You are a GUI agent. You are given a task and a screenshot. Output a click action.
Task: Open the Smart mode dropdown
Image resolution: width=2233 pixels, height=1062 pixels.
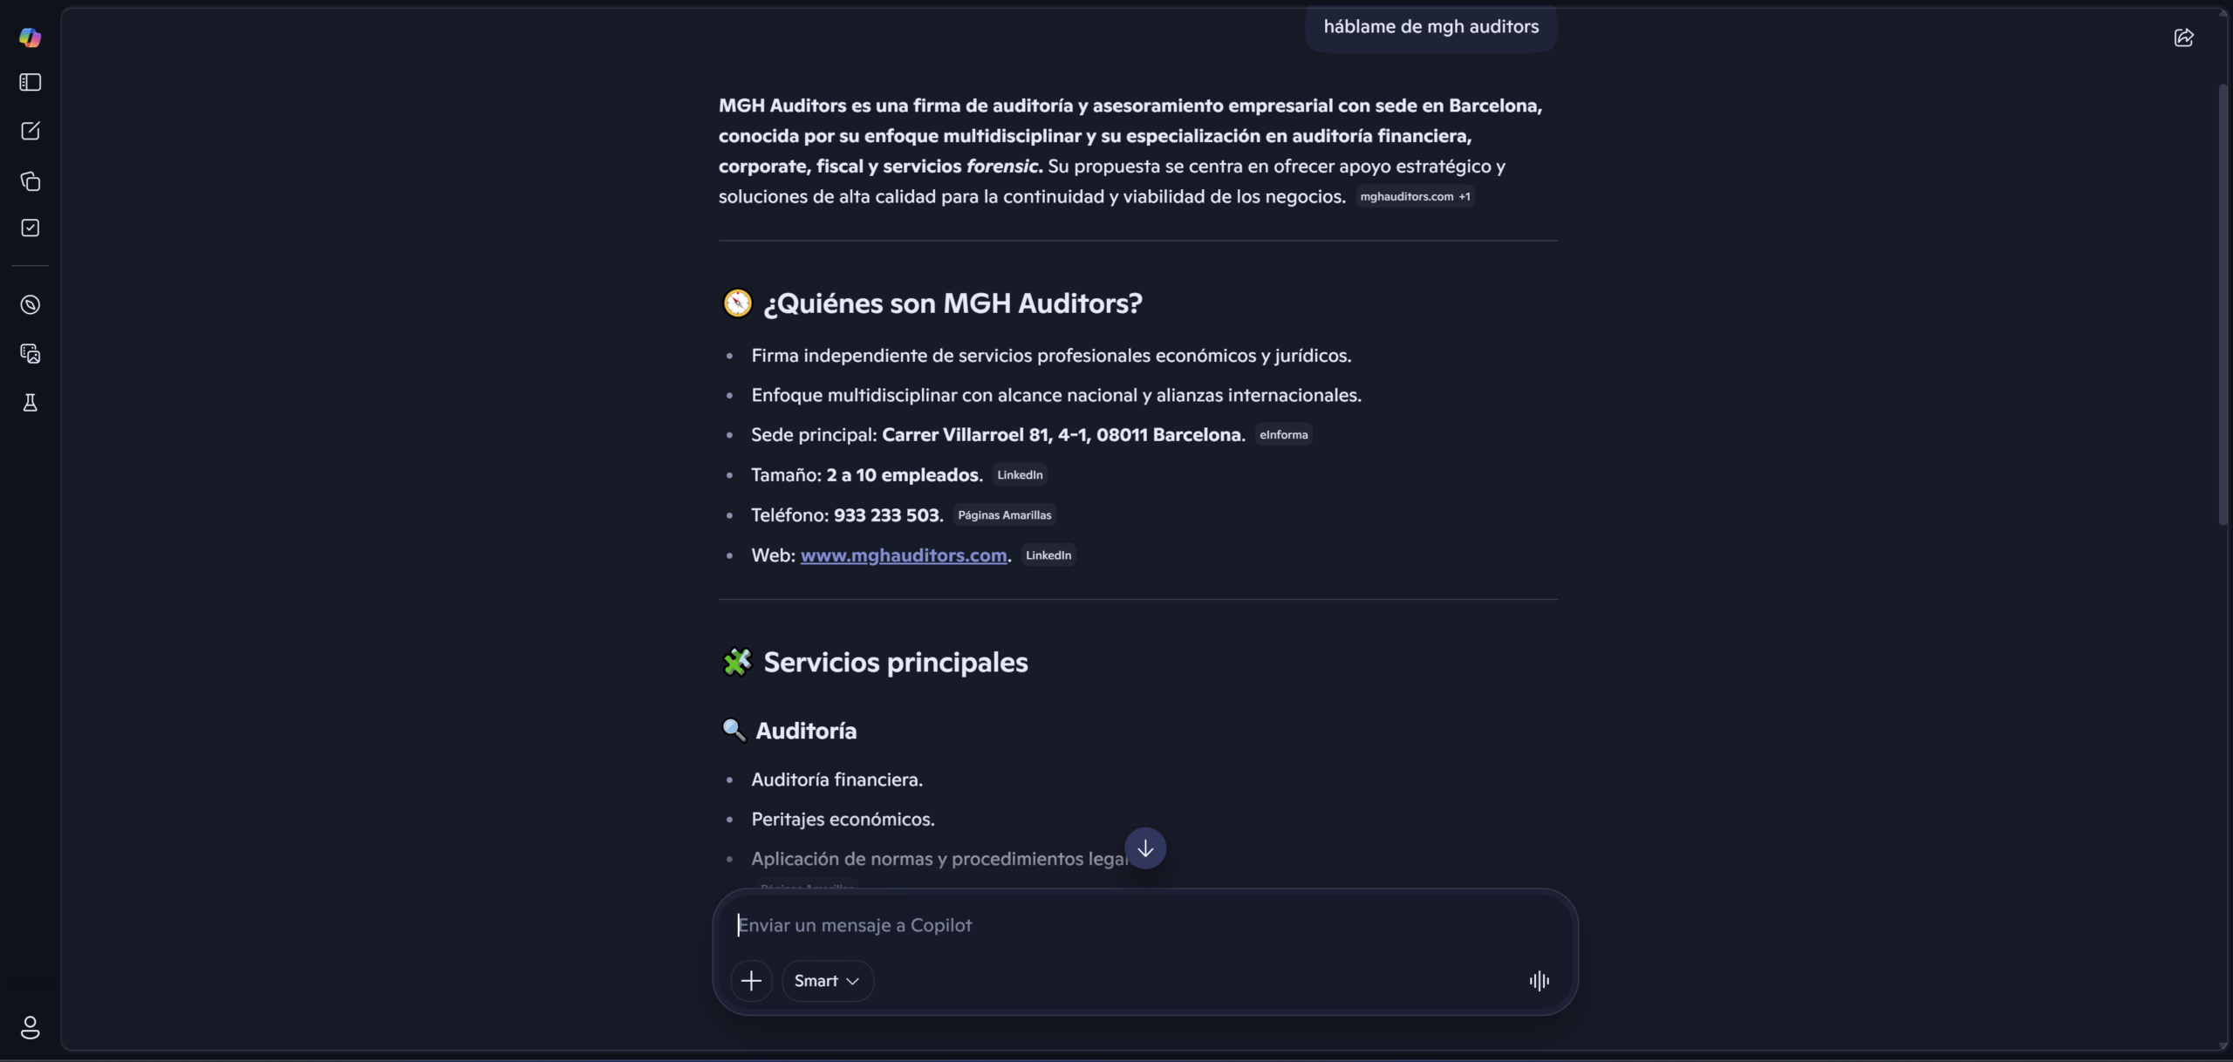(x=826, y=980)
